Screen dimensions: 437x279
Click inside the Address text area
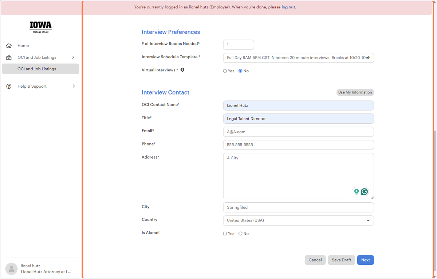coord(298,176)
